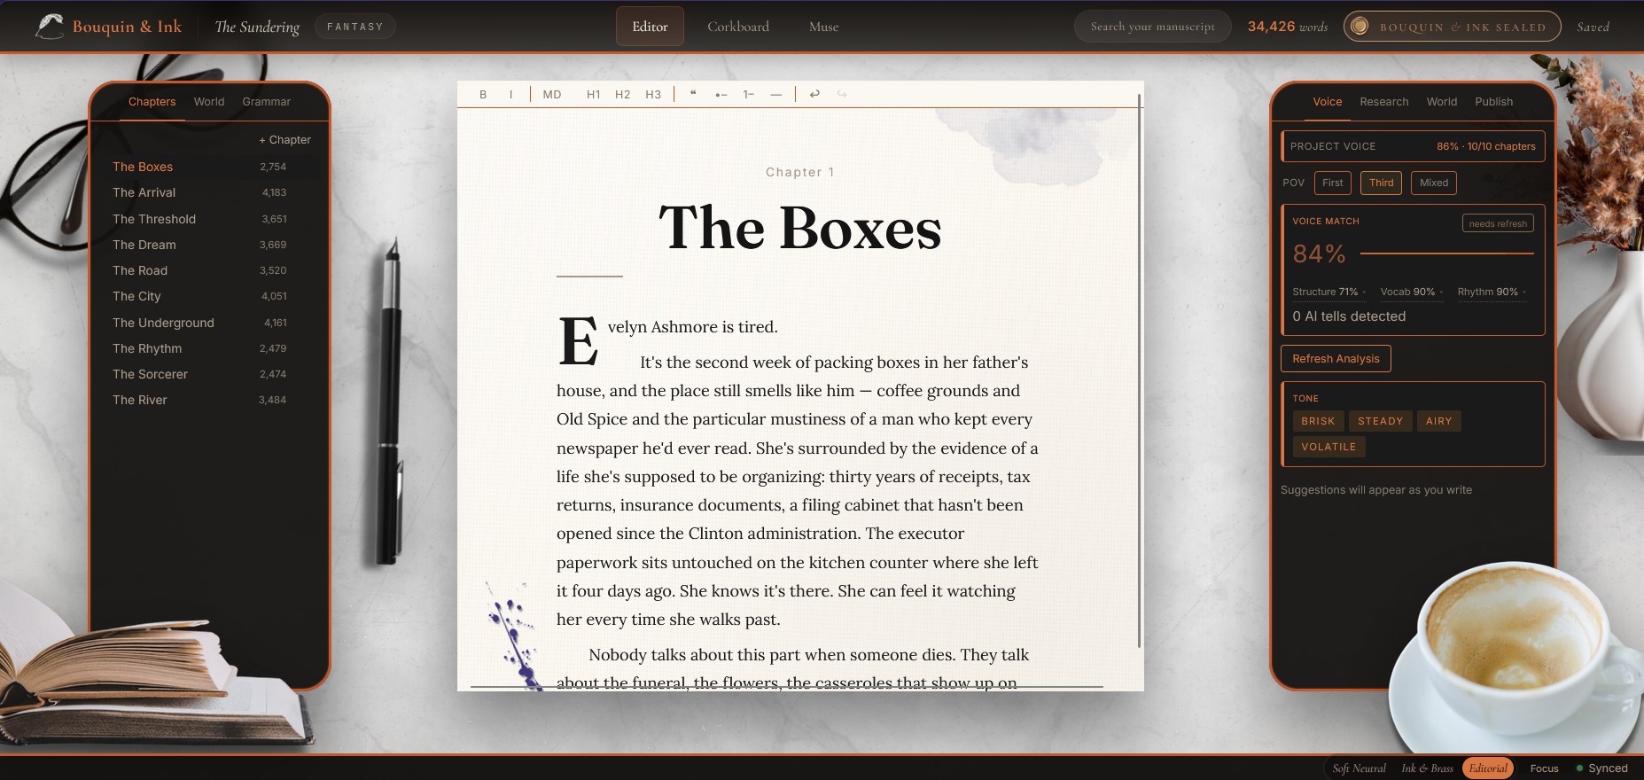Click the manuscript search field

pos(1152,27)
